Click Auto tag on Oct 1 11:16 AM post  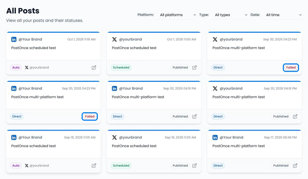tap(16, 68)
